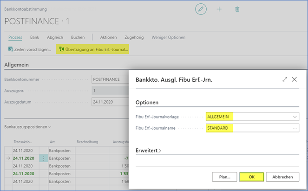
Task: Expand the Erweitert section
Action: click(x=148, y=151)
